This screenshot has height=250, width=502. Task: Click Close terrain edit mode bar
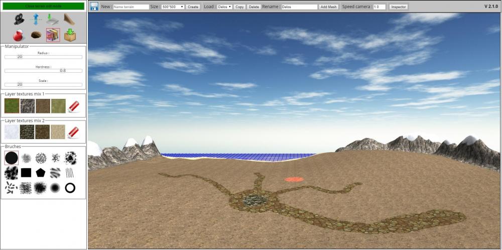point(43,6)
